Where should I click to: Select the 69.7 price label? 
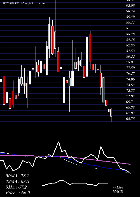[129, 102]
